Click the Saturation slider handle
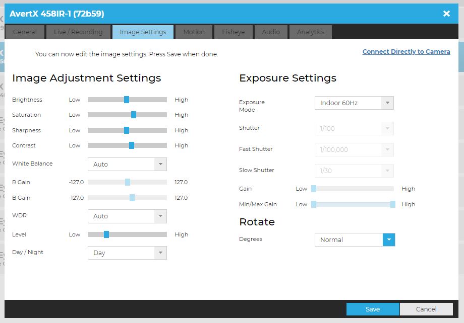This screenshot has width=464, height=323. tap(134, 115)
